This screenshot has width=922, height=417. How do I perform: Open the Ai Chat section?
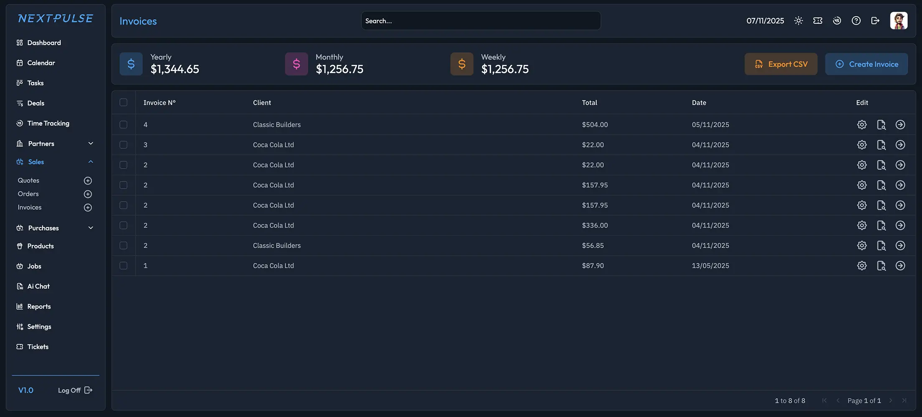tap(38, 286)
